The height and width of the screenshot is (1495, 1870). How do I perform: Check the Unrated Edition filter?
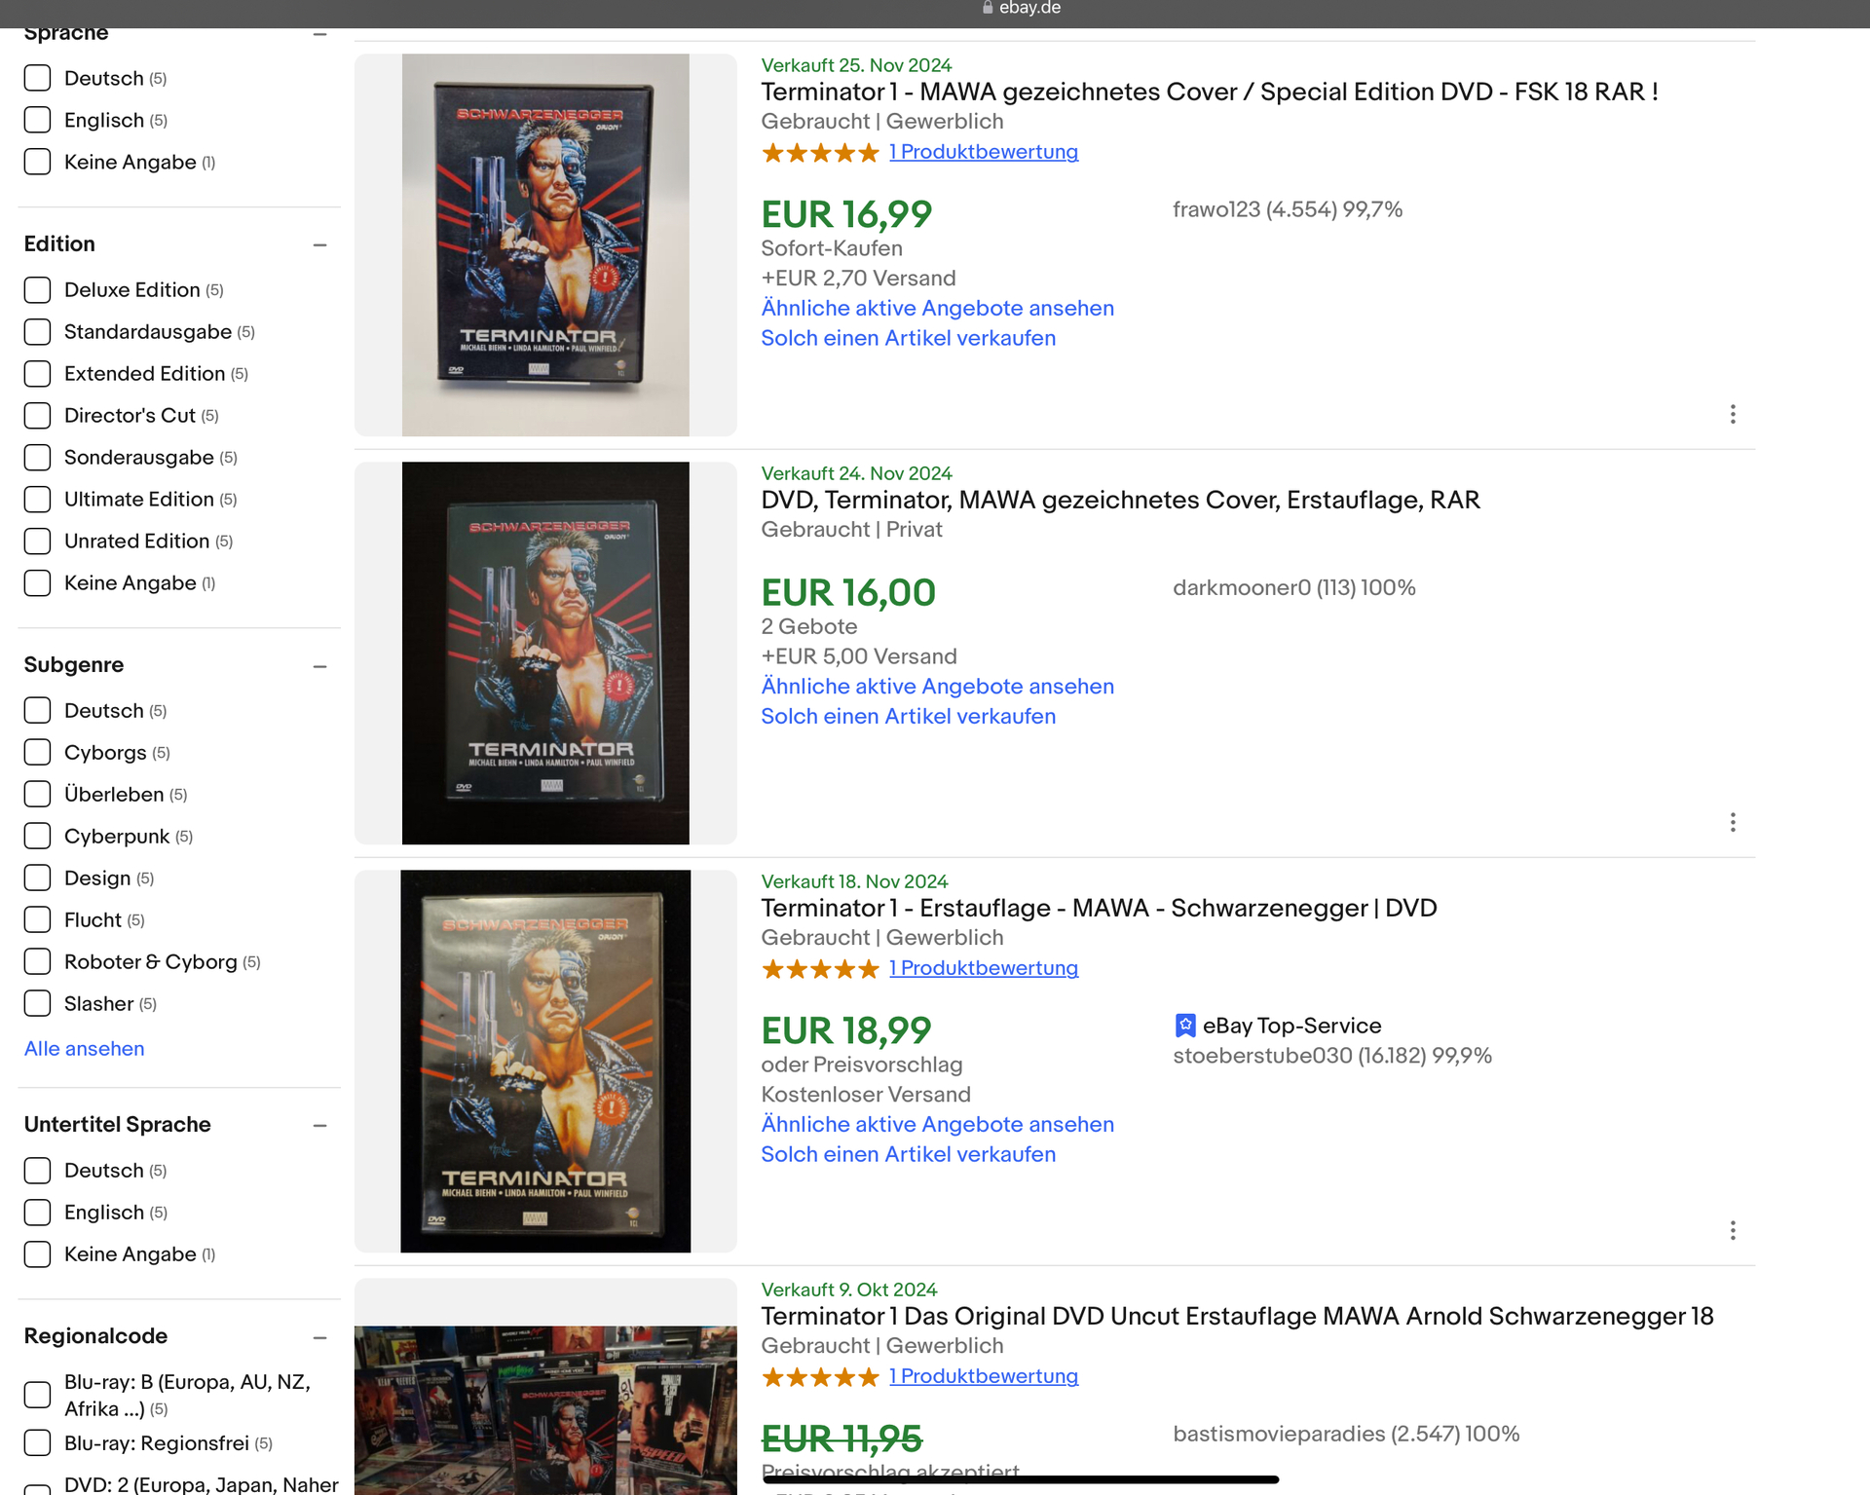coord(37,542)
